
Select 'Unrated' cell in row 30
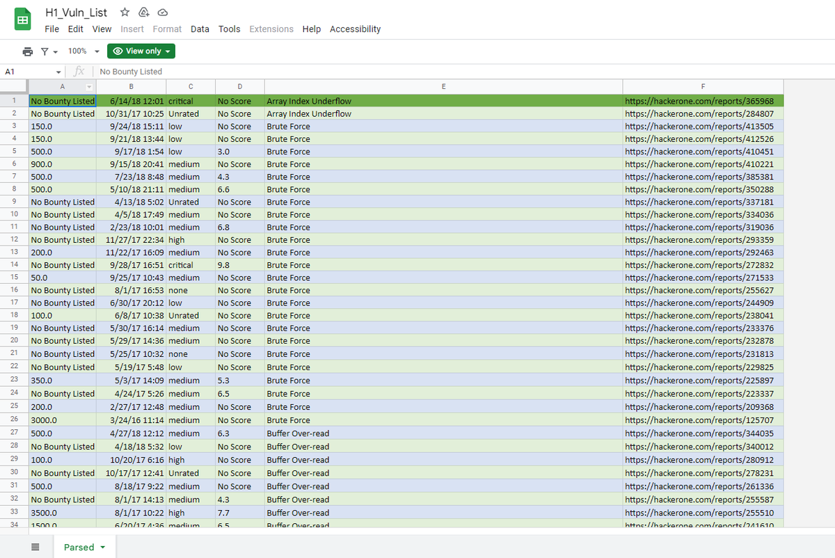[x=190, y=473]
